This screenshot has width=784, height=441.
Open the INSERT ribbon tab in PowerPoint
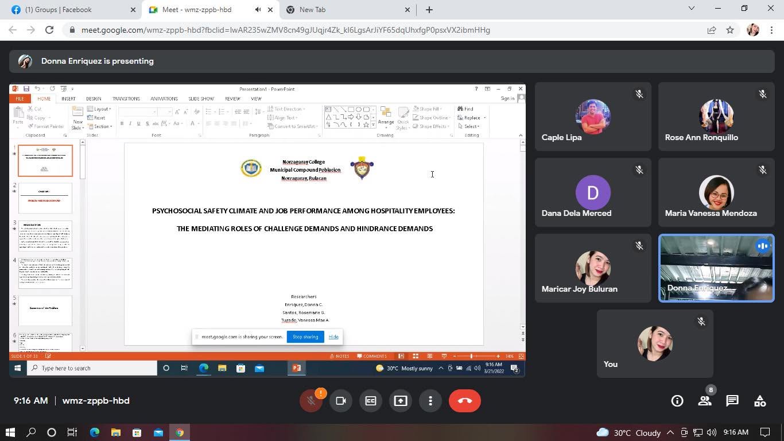[x=68, y=99]
